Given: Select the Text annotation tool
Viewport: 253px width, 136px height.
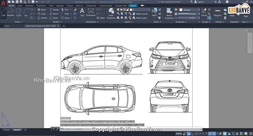Looking at the screenshot, I should (82, 13).
